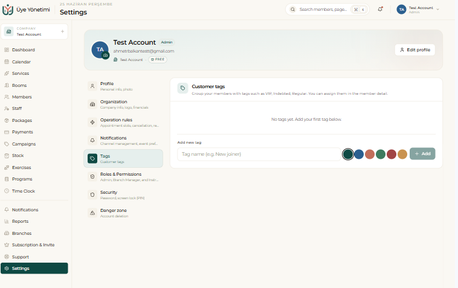The image size is (458, 288).
Task: Click the Payments card icon
Action: (x=7, y=132)
